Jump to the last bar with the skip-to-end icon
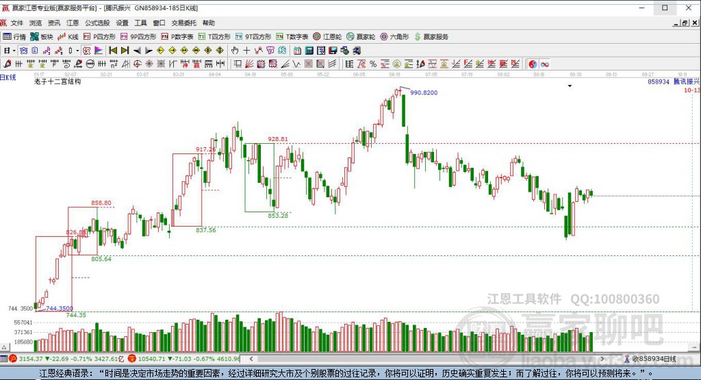 pos(125,51)
